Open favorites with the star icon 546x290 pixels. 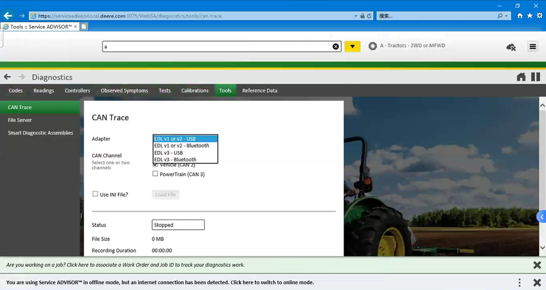tap(530, 16)
